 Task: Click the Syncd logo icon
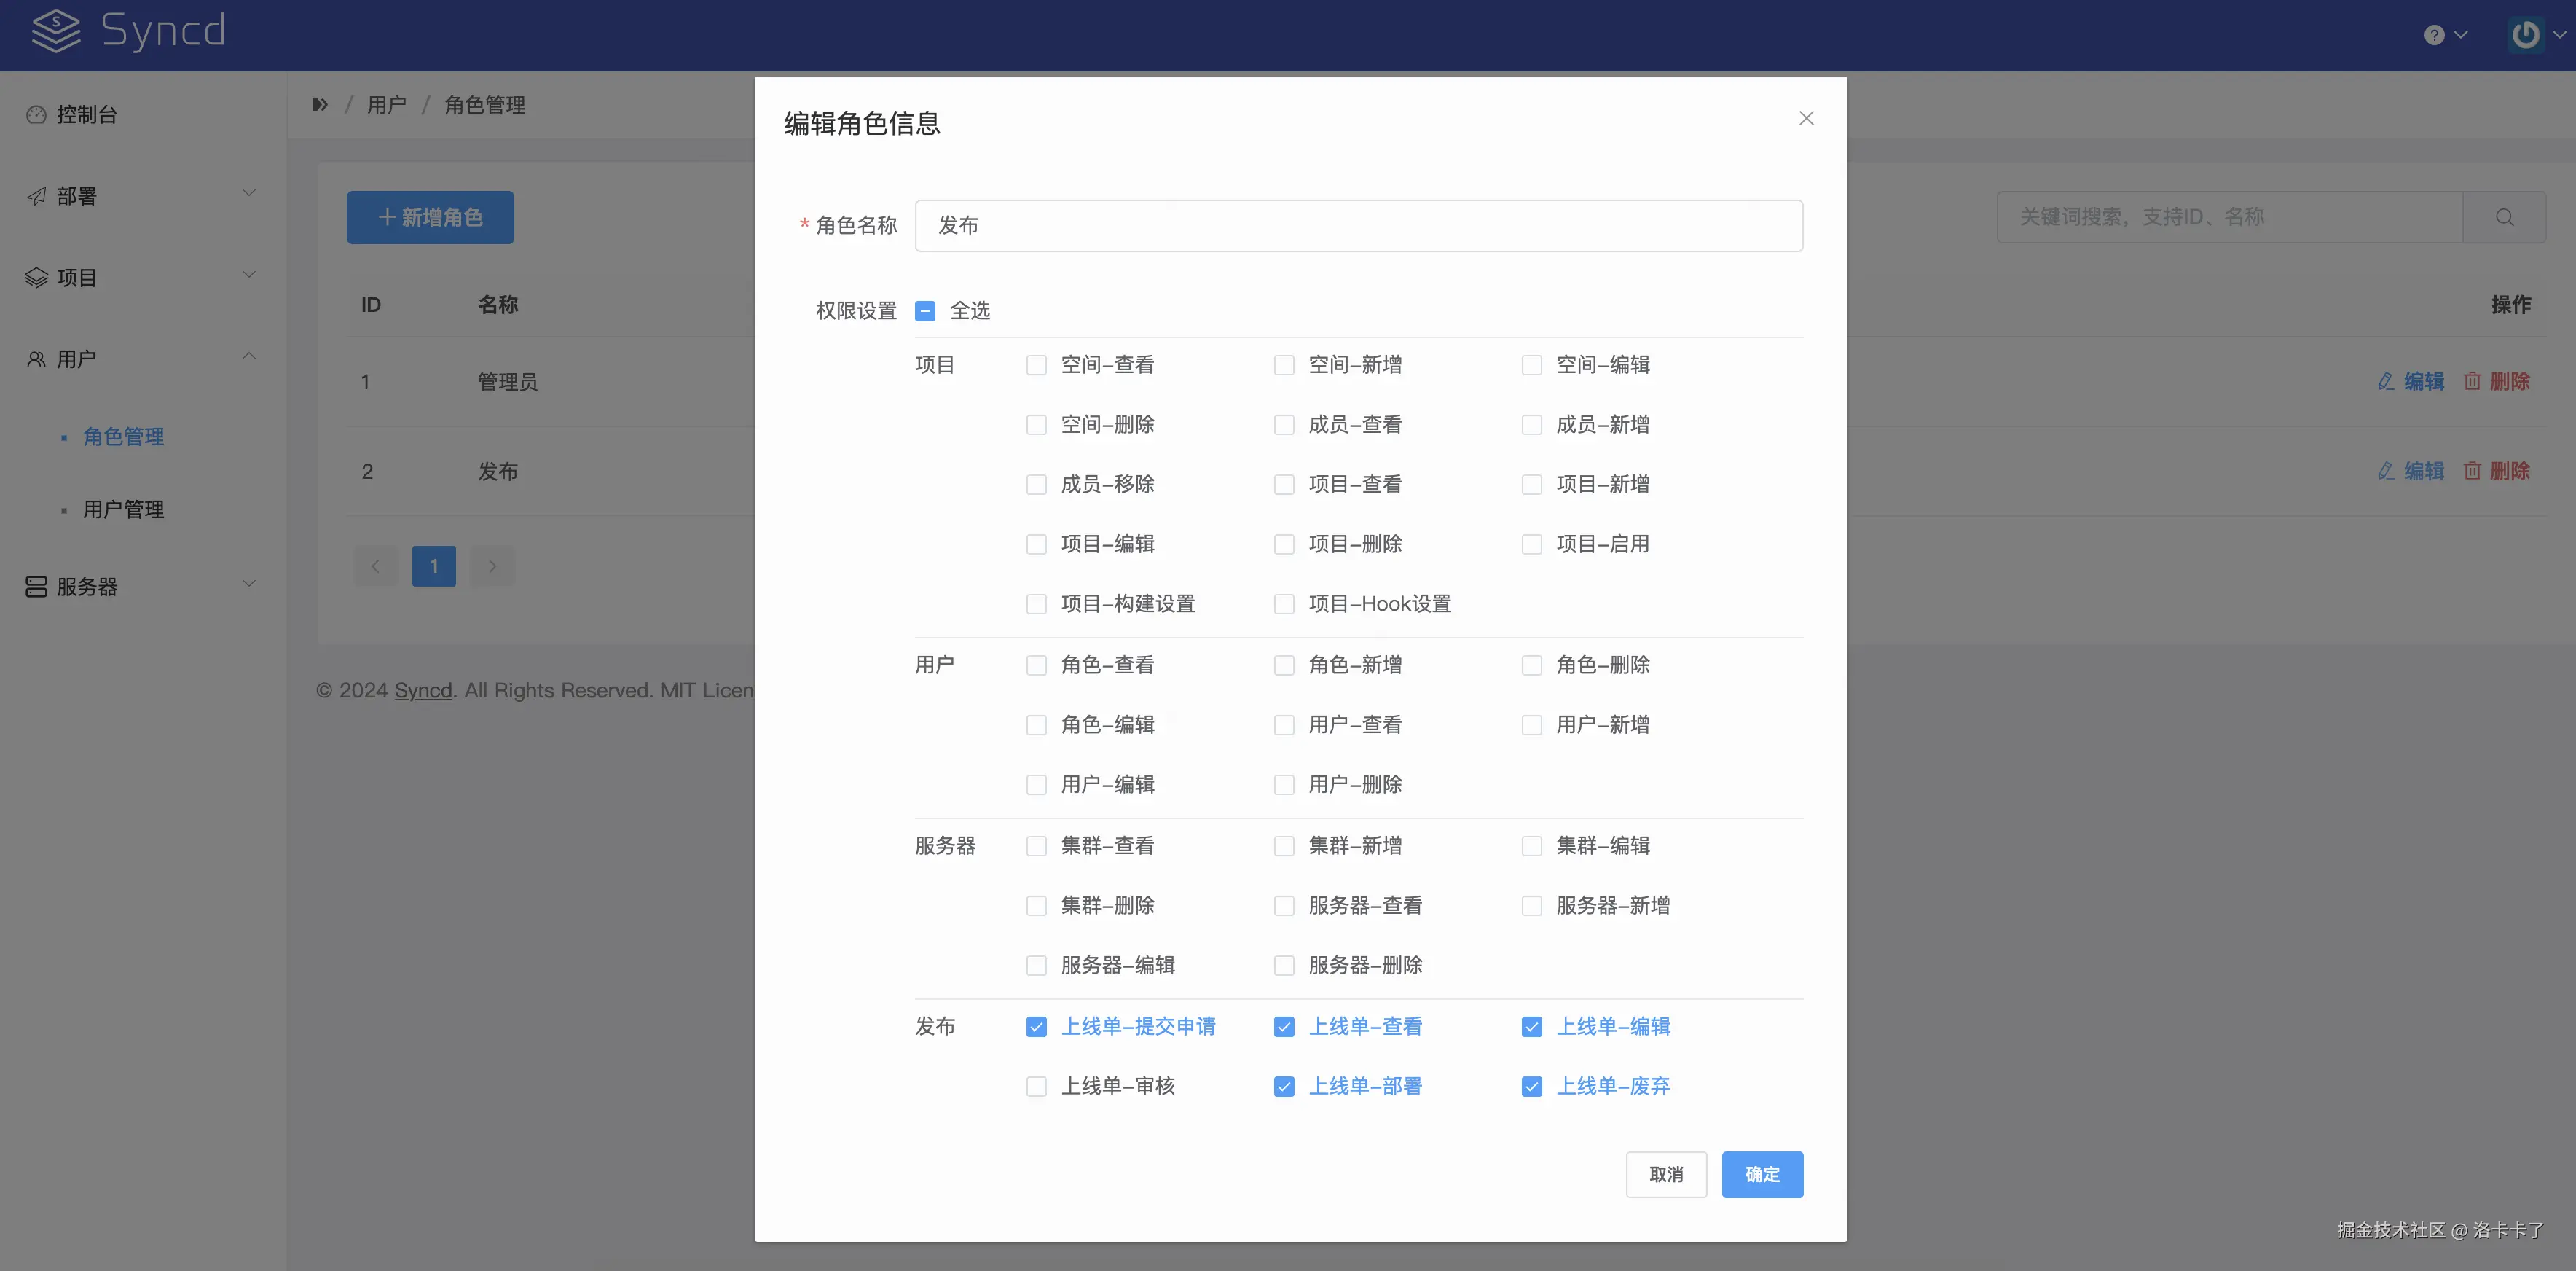(56, 32)
